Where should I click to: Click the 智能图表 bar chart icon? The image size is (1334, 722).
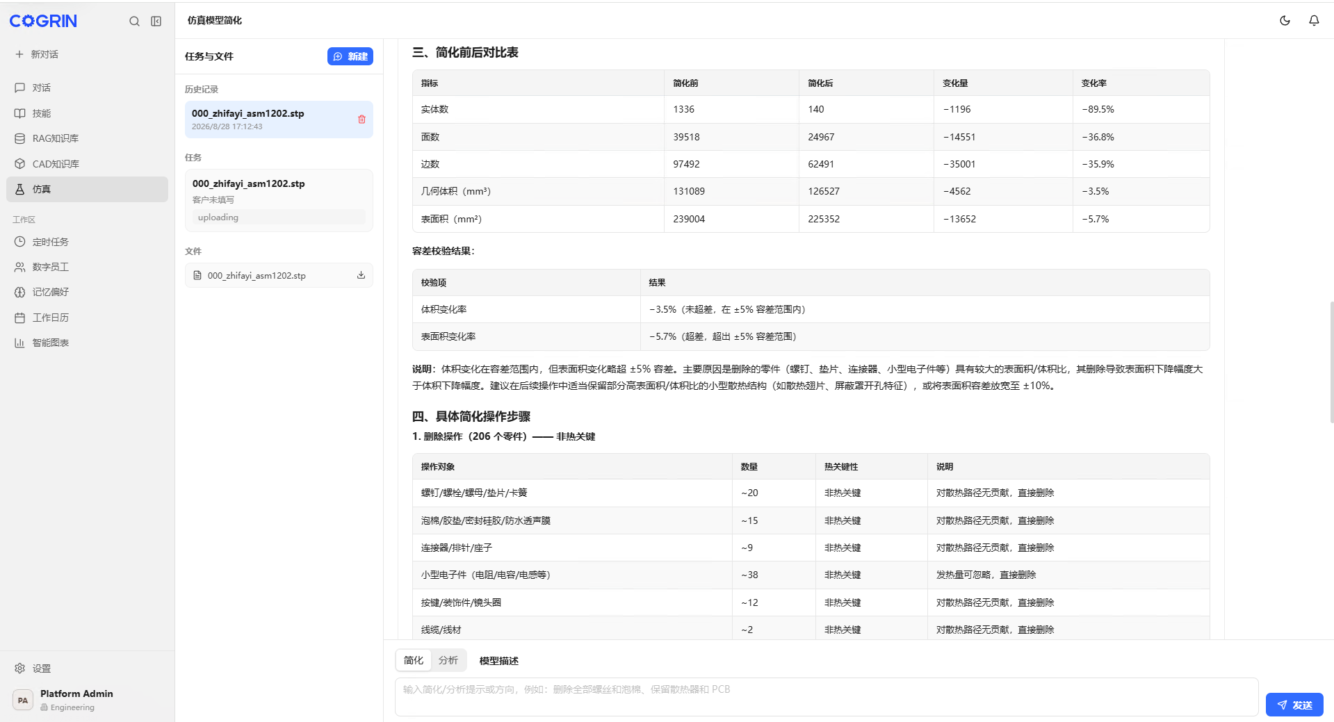(x=20, y=343)
